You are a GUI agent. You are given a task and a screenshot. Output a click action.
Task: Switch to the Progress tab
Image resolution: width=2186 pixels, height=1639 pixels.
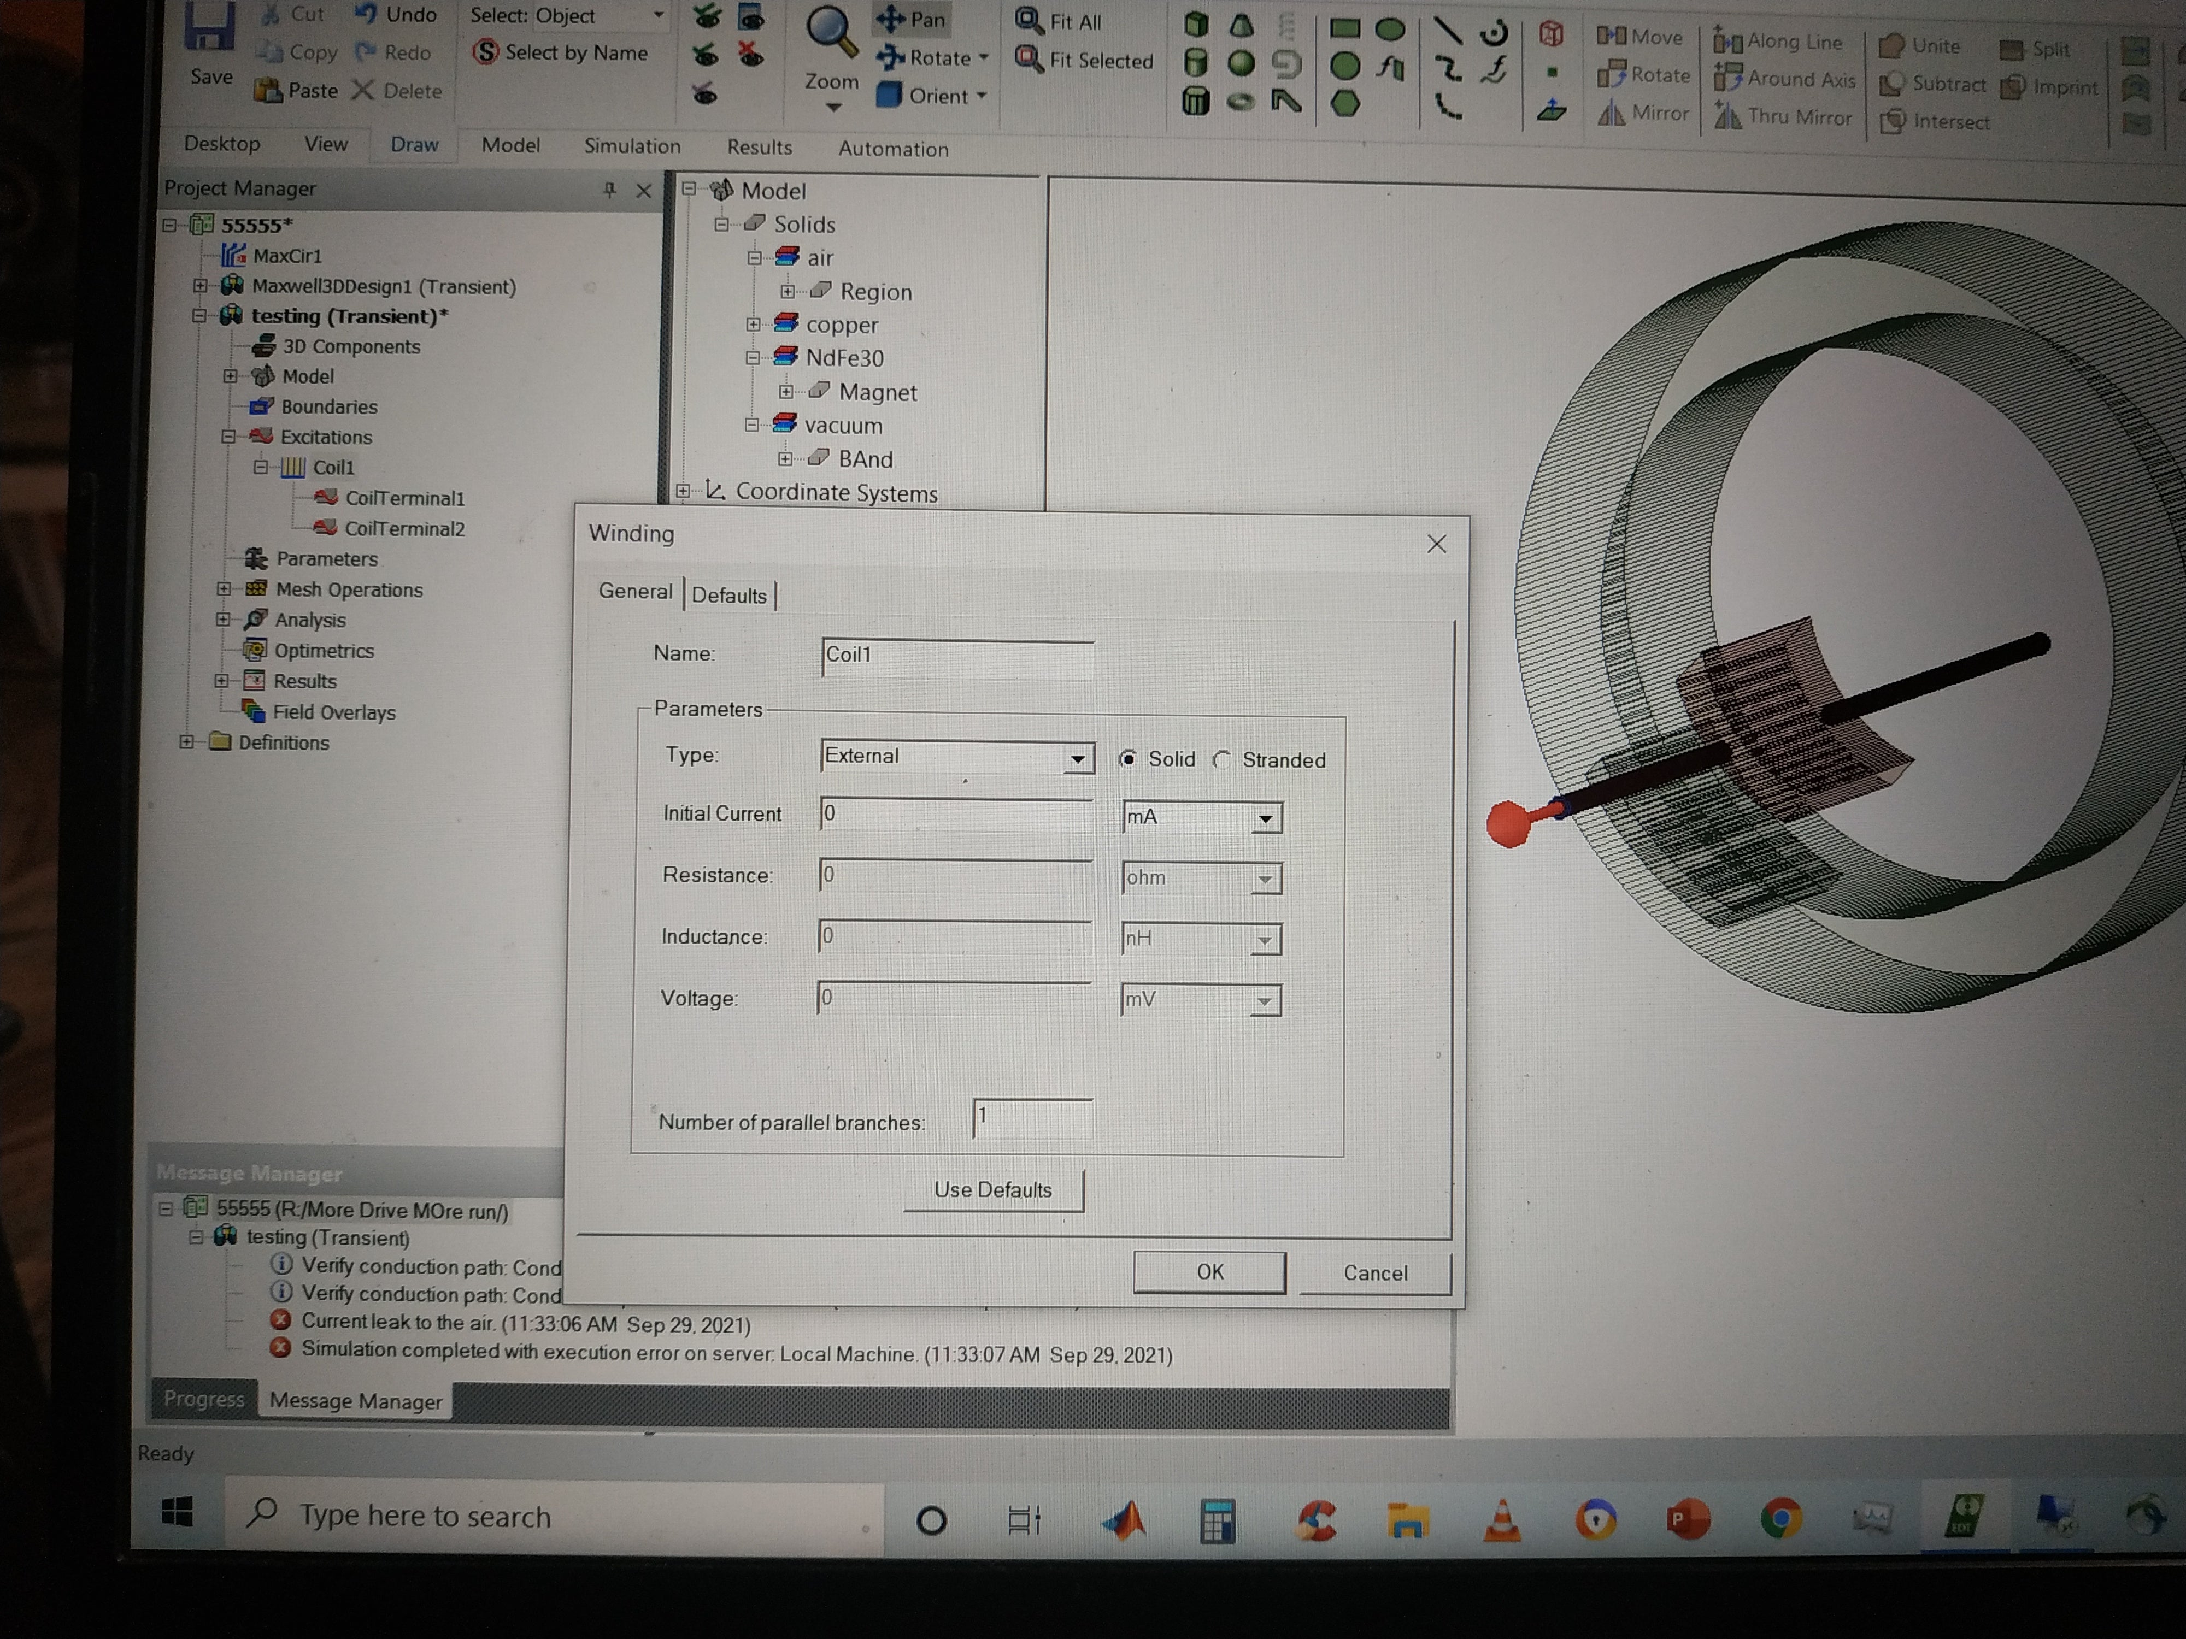pos(204,1399)
